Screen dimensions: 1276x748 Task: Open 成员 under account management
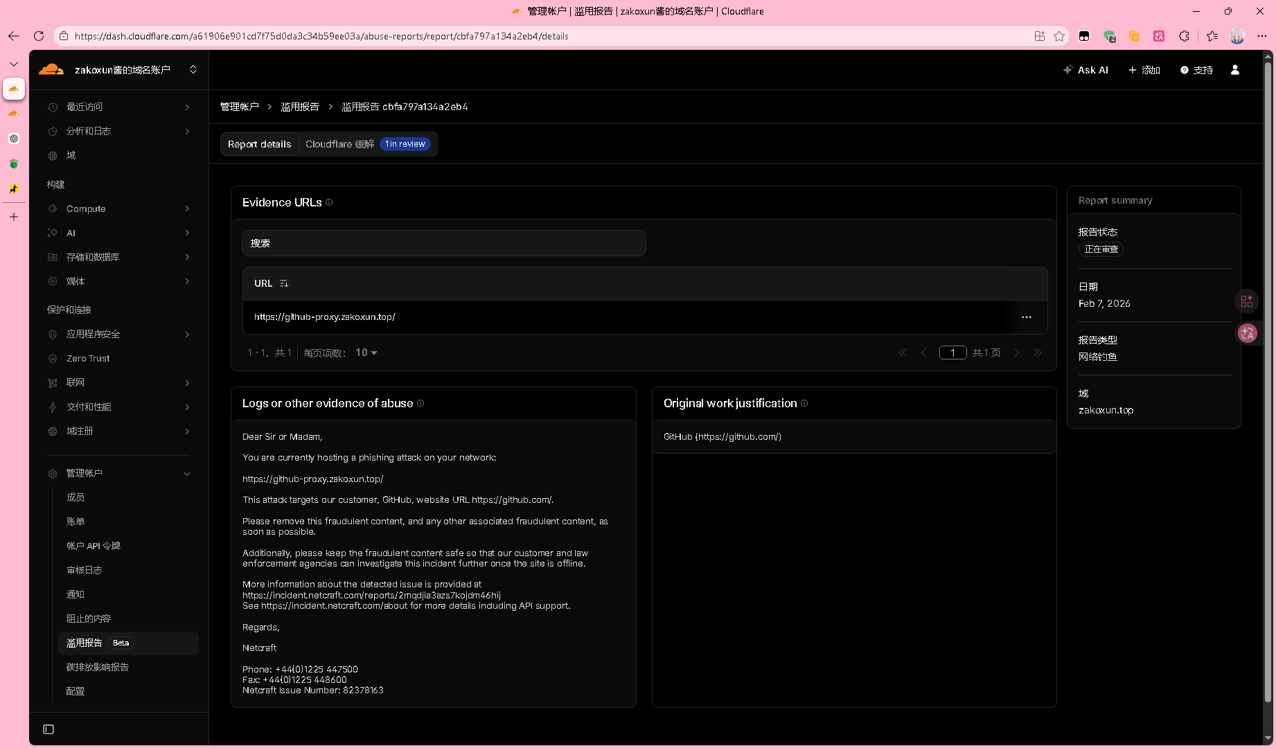76,497
